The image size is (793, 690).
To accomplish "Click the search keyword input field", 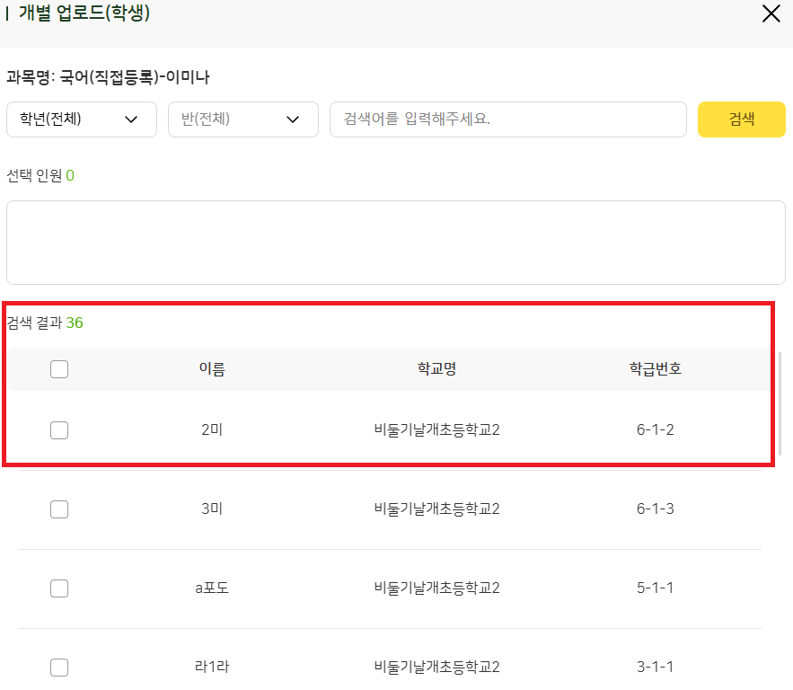I will click(507, 119).
